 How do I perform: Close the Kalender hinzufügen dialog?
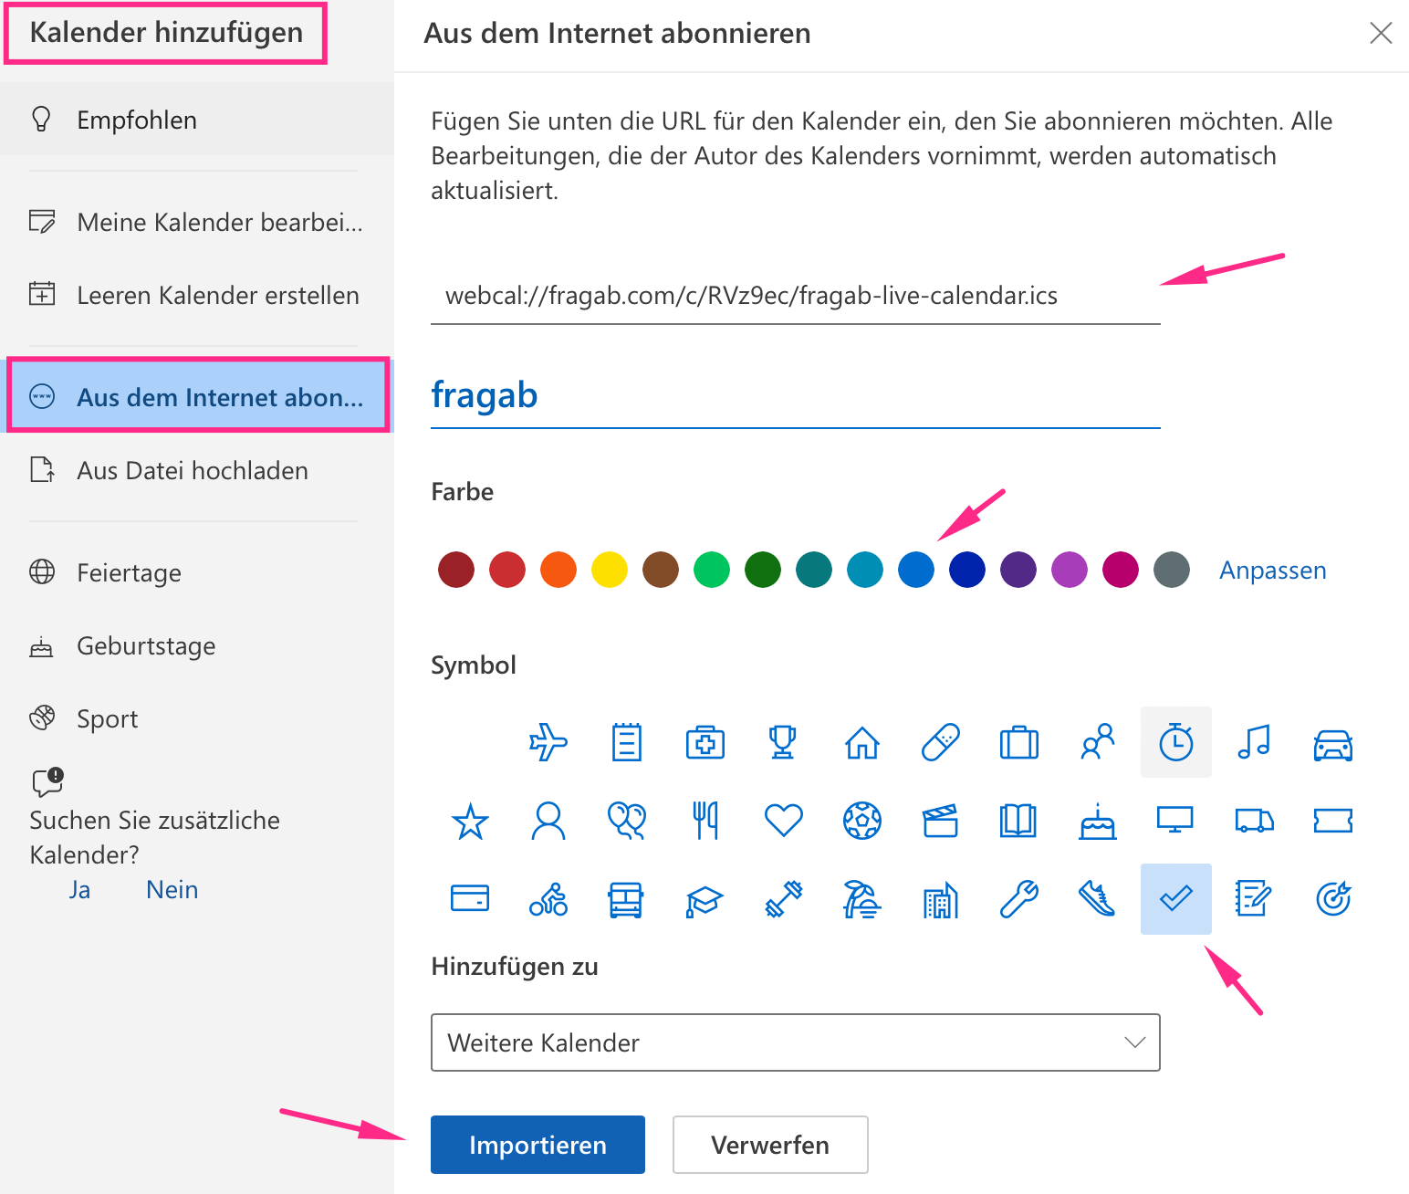pyautogui.click(x=1381, y=34)
